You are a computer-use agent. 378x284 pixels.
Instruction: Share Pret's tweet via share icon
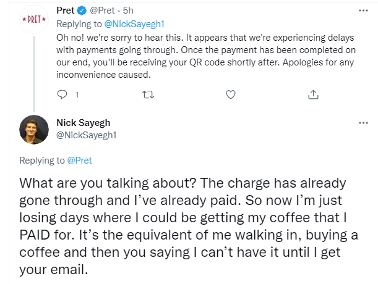[313, 95]
